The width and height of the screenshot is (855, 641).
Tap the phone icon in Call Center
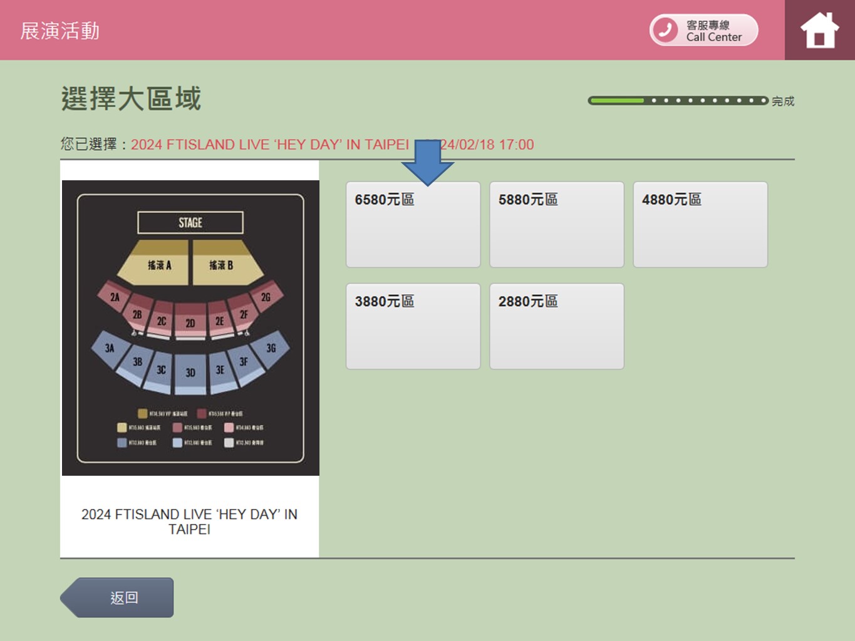click(665, 30)
